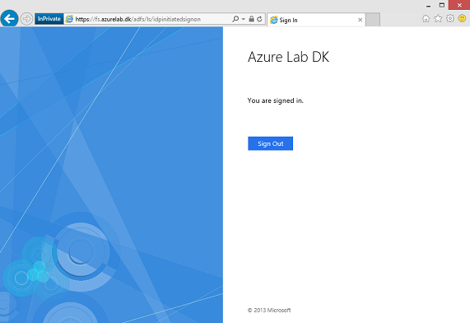
Task: Close the Internet Explorer window
Action: point(459,5)
